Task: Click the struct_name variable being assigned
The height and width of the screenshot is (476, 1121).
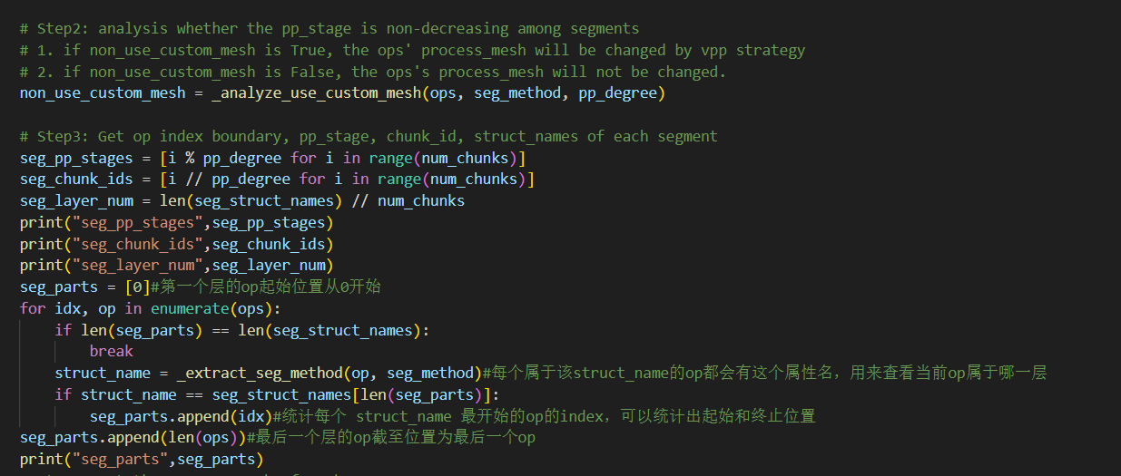Action: (x=102, y=373)
